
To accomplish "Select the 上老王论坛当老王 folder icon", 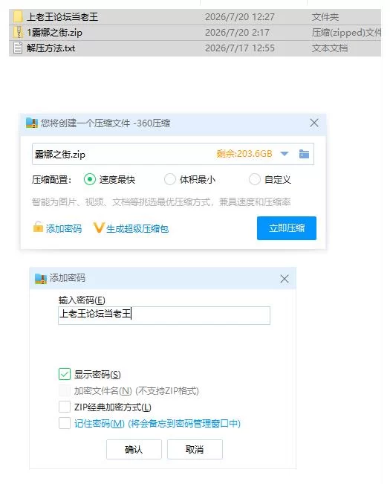I will 18,16.
